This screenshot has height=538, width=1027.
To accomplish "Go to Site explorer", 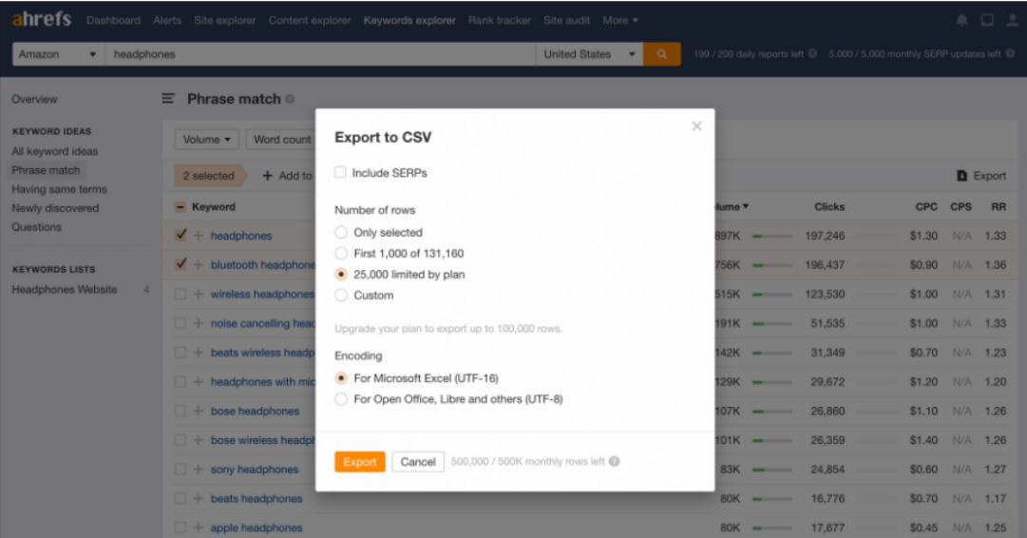I will coord(224,20).
